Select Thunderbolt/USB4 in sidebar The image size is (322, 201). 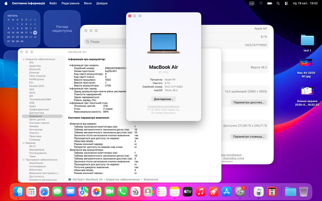(x=40, y=99)
